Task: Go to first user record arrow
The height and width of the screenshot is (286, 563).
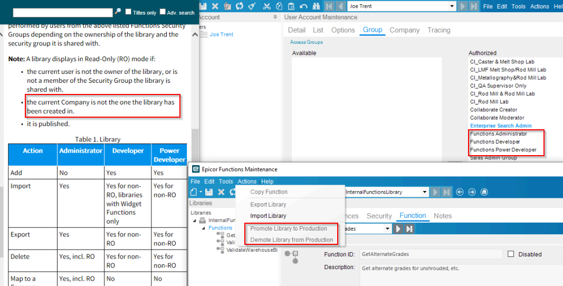Action: point(329,6)
